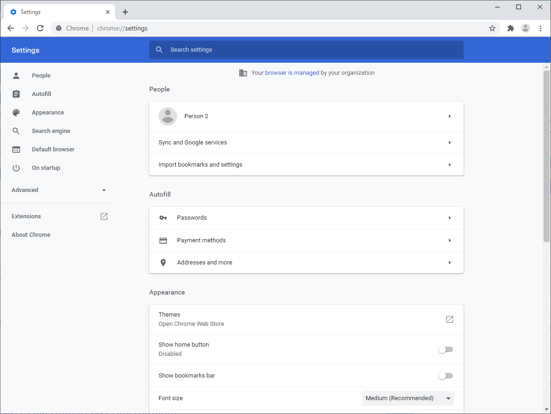Click the bookmark star in address bar
Screen dimensions: 551x414
coord(492,28)
